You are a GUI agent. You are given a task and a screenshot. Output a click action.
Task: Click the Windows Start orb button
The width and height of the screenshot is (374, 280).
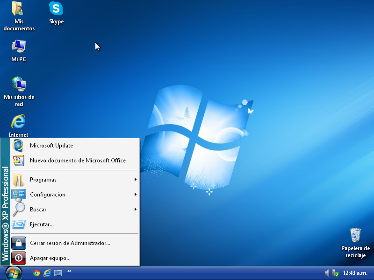(14, 273)
